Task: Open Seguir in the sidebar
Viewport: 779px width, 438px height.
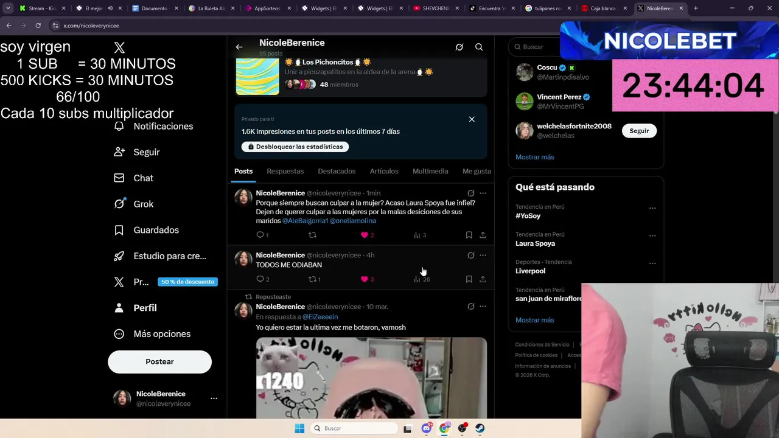Action: point(137,152)
